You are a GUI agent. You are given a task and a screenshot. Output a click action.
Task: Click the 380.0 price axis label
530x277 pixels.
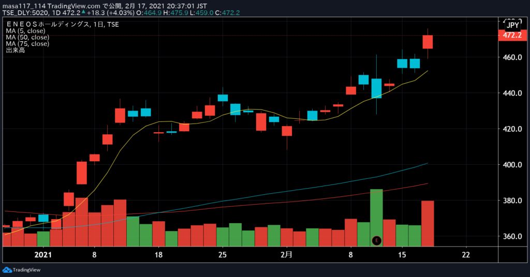[x=512, y=201]
